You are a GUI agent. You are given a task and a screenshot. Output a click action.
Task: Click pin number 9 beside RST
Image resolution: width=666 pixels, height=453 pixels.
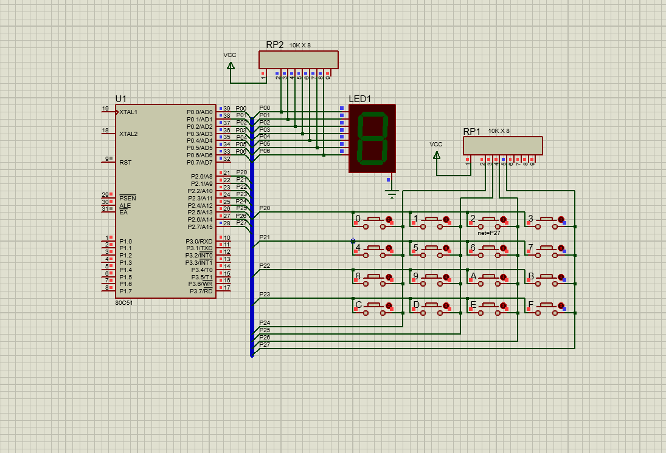click(107, 159)
